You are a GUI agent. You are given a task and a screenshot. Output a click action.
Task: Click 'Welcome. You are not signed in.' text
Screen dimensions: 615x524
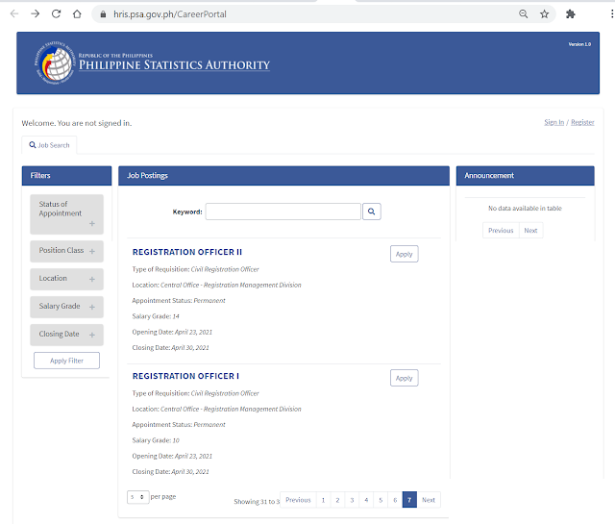[x=77, y=123]
